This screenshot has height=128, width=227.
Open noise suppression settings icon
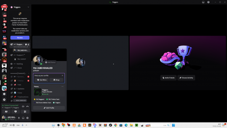click(x=23, y=107)
